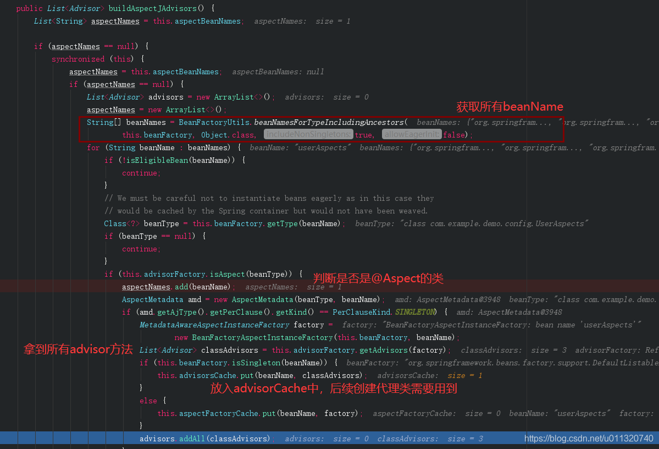Click the String[] beanNames declaration
Image resolution: width=659 pixels, height=449 pixels.
(x=126, y=122)
